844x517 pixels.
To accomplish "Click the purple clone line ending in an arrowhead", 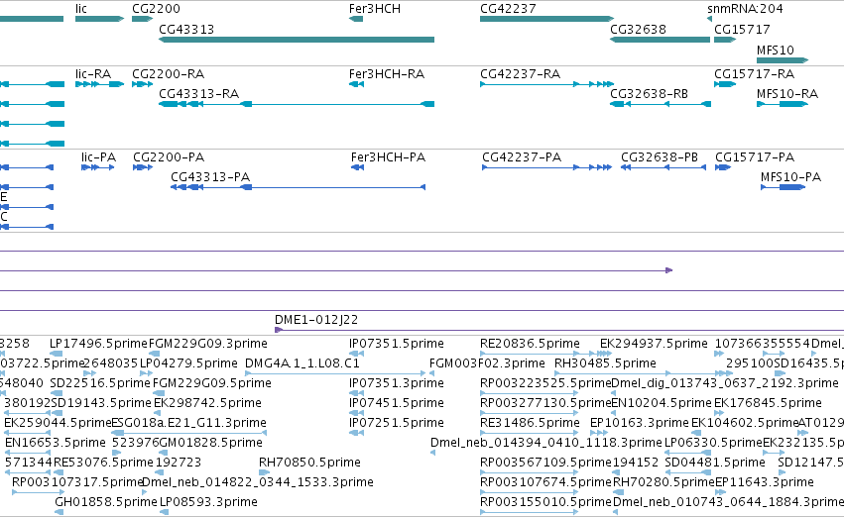I will (336, 270).
